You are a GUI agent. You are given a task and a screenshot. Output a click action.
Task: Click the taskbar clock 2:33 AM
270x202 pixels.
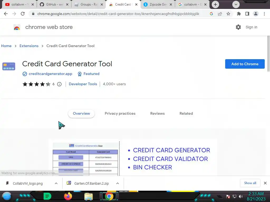256,194
